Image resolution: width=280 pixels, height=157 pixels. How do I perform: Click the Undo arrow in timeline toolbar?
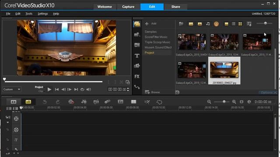pos(45,102)
